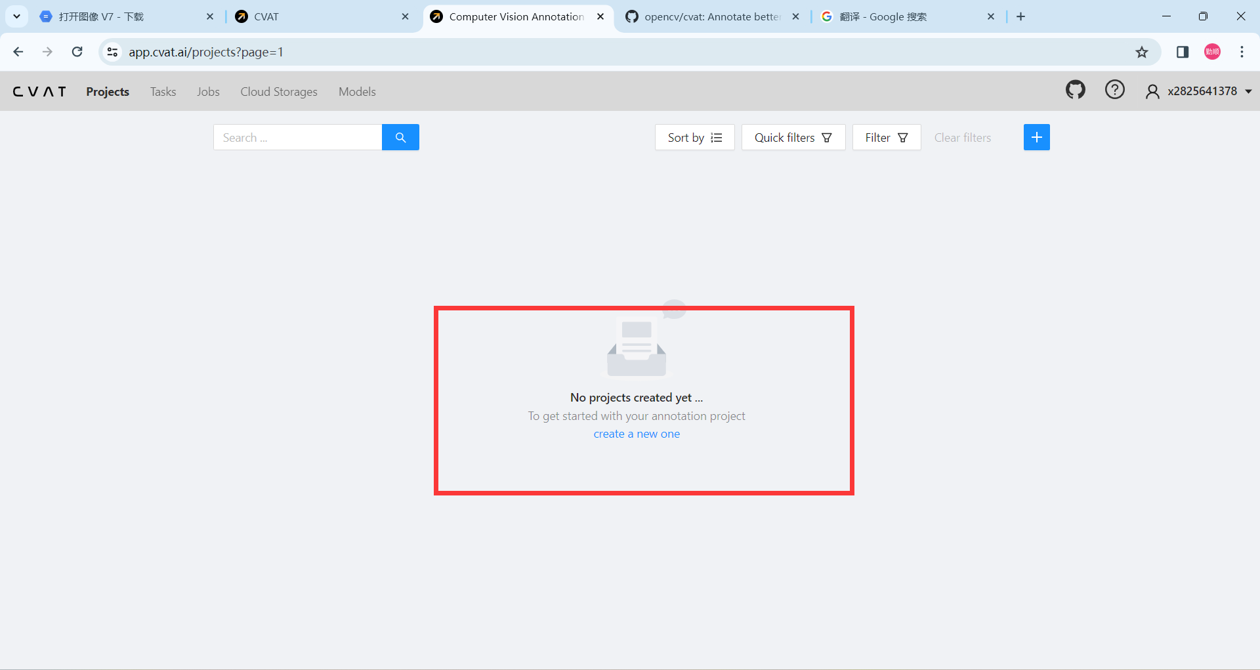Open the Filter dropdown

click(887, 137)
